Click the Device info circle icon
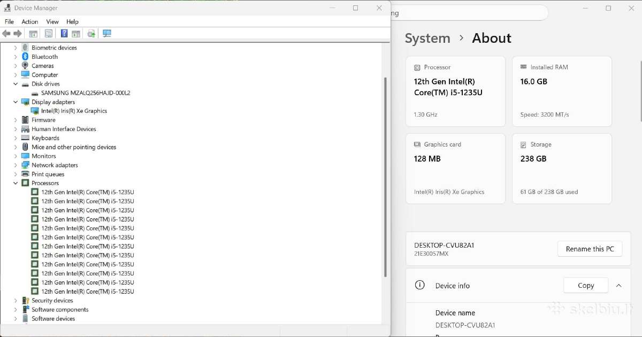 pos(420,285)
